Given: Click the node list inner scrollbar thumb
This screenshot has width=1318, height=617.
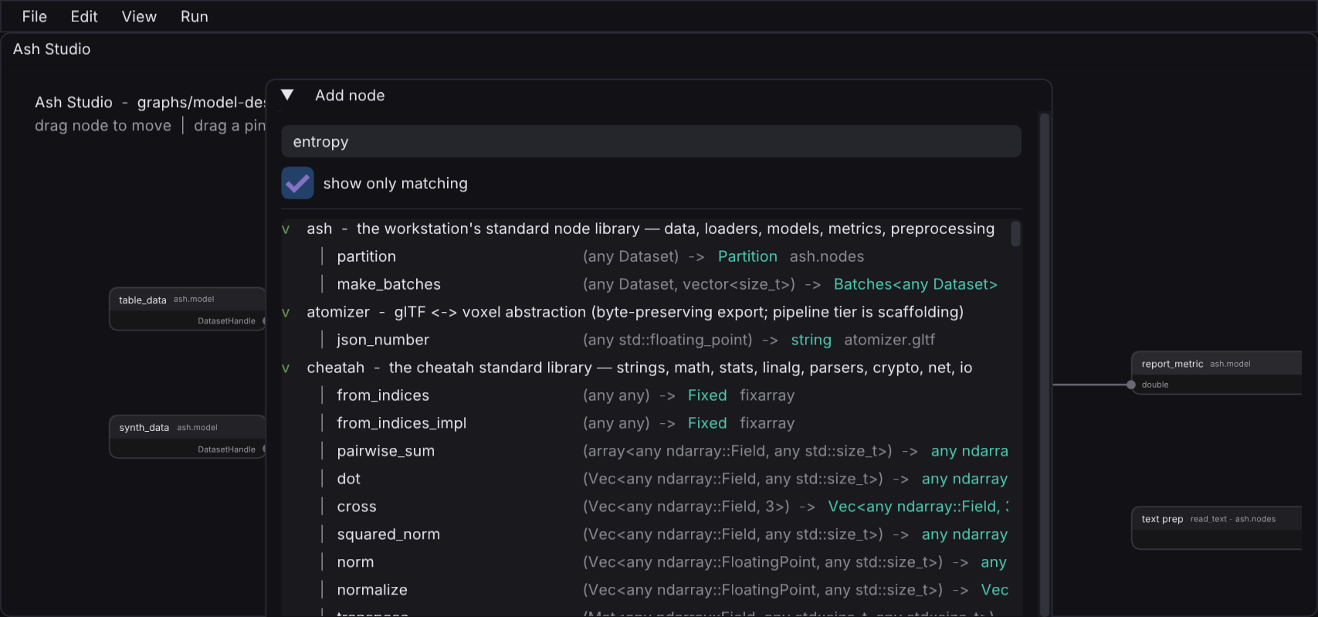Looking at the screenshot, I should pos(1015,234).
